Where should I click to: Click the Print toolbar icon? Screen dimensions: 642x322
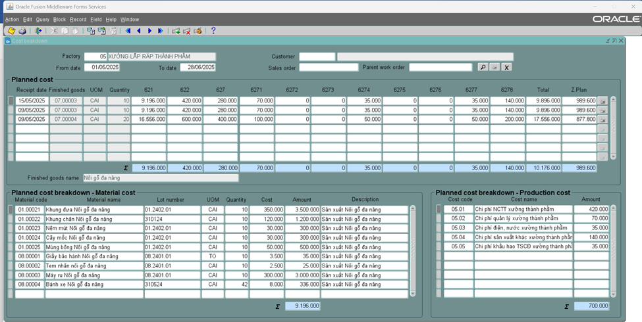coord(22,31)
